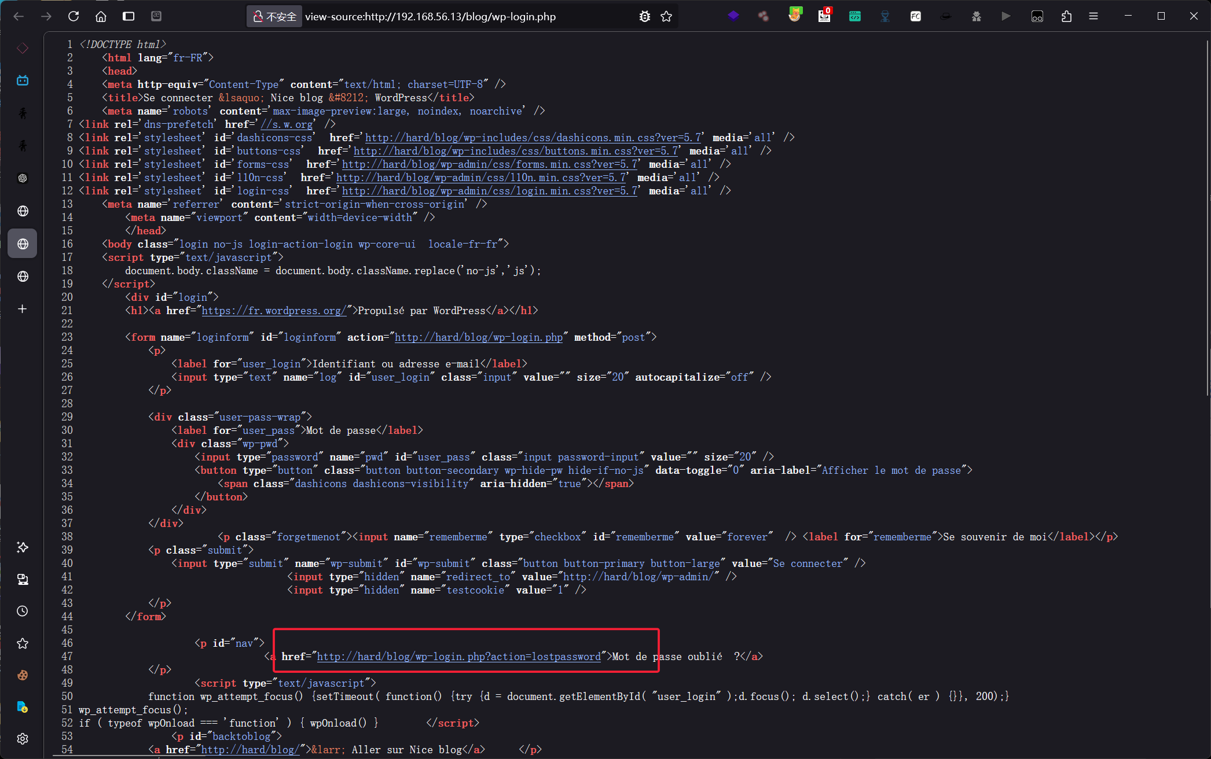Image resolution: width=1211 pixels, height=759 pixels.
Task: Toggle the side panel button
Action: coord(129,16)
